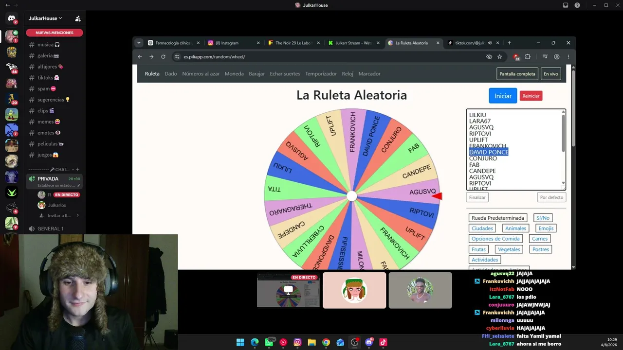Click the red Reiniciar button

tap(531, 96)
